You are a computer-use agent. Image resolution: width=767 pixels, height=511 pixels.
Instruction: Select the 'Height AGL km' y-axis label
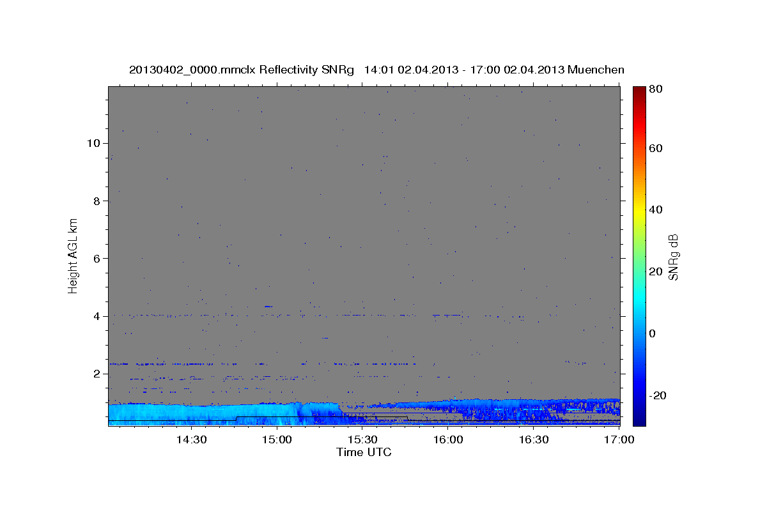coord(74,256)
